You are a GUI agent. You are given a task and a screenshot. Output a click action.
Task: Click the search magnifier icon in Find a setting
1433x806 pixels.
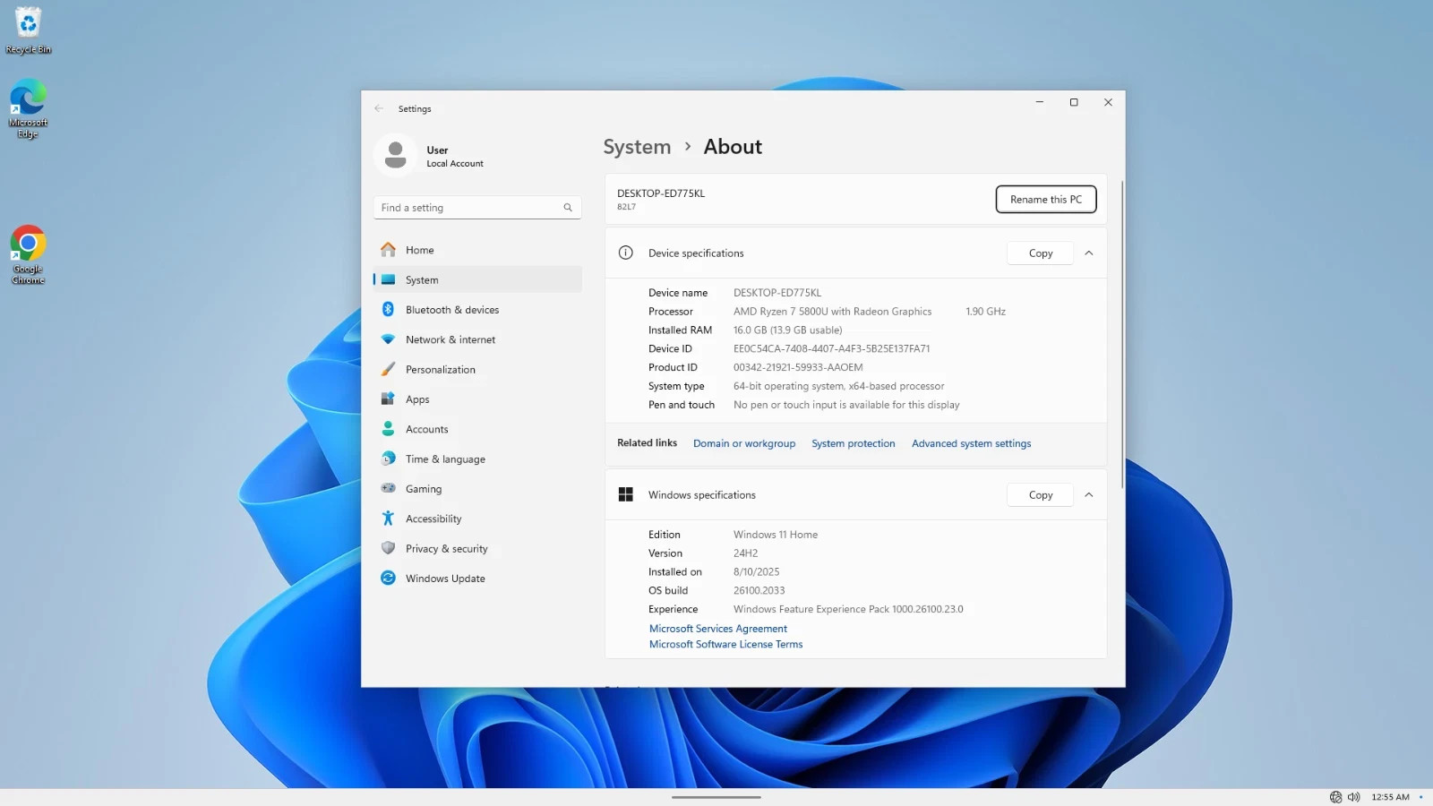coord(568,208)
